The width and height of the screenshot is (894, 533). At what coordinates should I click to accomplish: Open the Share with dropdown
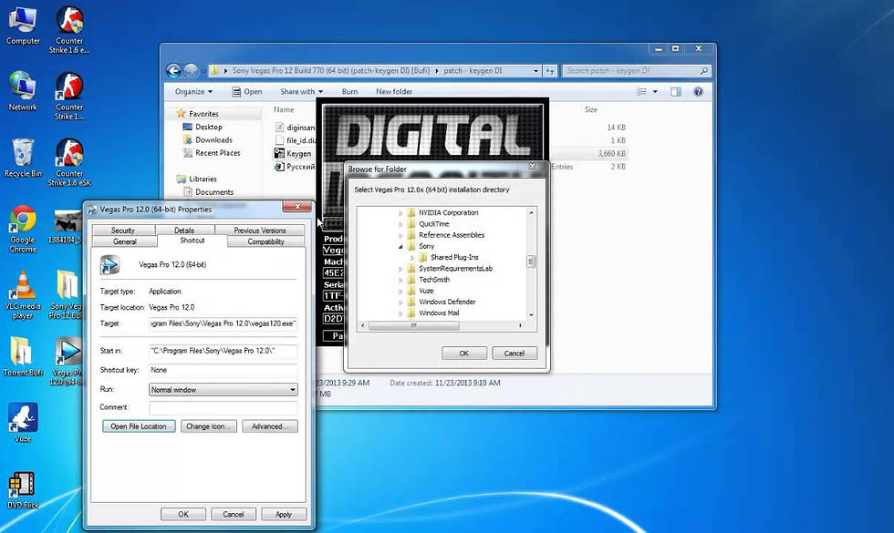pyautogui.click(x=302, y=92)
